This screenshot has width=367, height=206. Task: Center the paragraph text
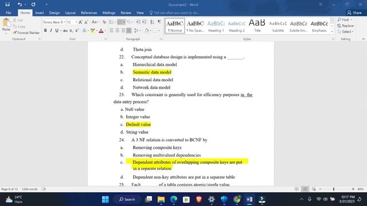coord(117,30)
